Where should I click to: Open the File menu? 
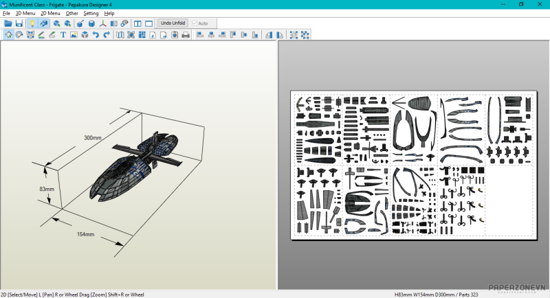pos(6,13)
